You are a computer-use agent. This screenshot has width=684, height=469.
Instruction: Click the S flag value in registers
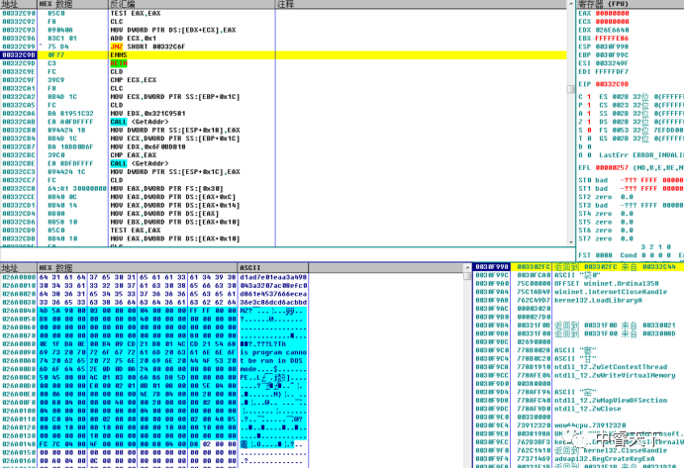[589, 131]
